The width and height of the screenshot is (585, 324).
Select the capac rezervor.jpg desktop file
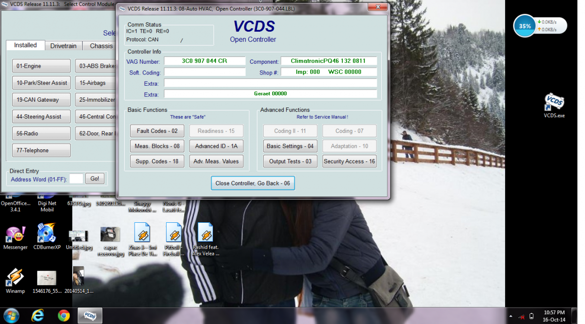(x=110, y=241)
